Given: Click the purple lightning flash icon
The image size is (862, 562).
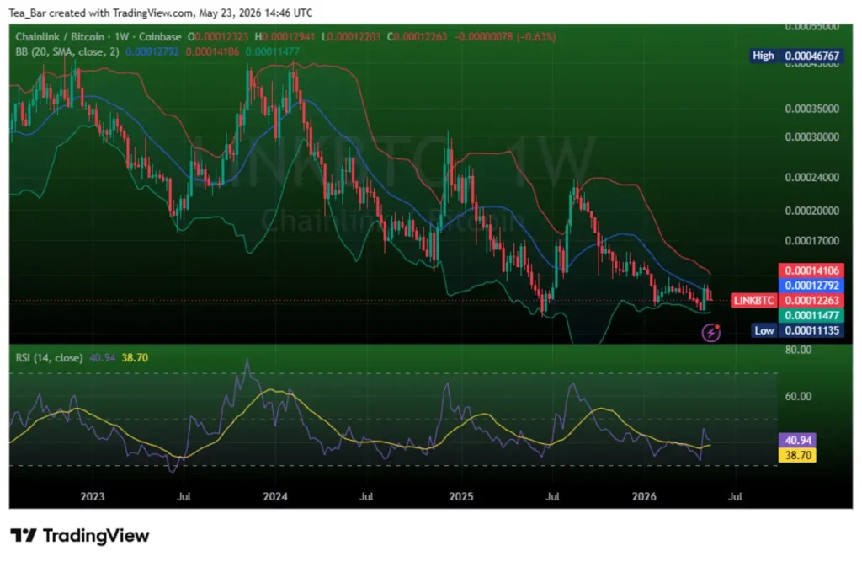Looking at the screenshot, I should 710,333.
